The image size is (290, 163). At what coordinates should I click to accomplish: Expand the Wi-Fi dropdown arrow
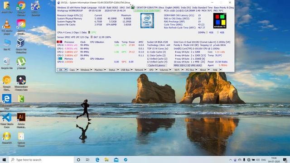183,70
